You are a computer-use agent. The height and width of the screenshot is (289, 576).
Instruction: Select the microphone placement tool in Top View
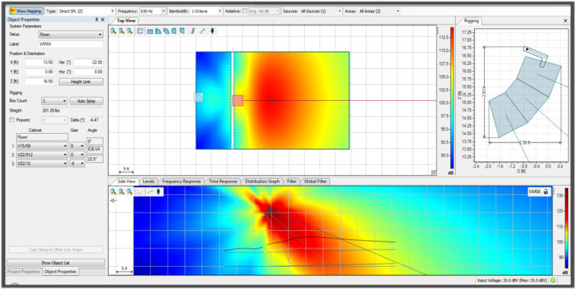coord(212,31)
